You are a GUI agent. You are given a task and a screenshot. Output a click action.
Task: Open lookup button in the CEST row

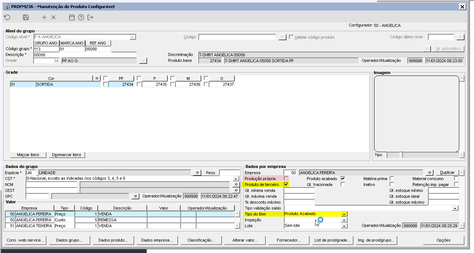click(x=236, y=190)
